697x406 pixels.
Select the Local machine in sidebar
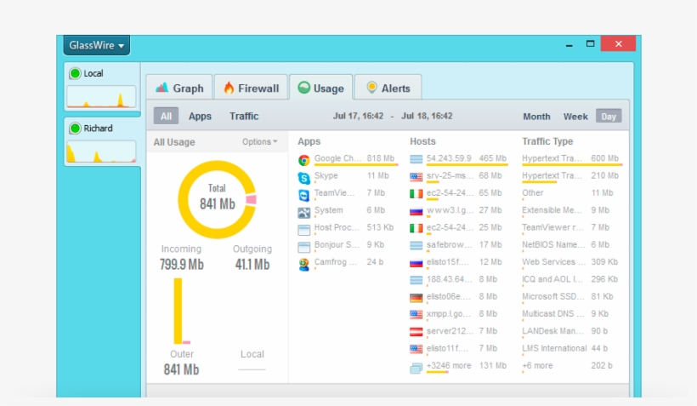click(x=101, y=86)
